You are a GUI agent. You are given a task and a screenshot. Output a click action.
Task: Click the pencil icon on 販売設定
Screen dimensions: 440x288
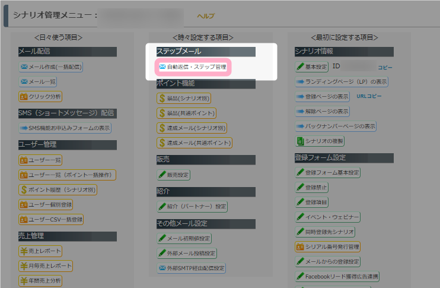tap(162, 175)
